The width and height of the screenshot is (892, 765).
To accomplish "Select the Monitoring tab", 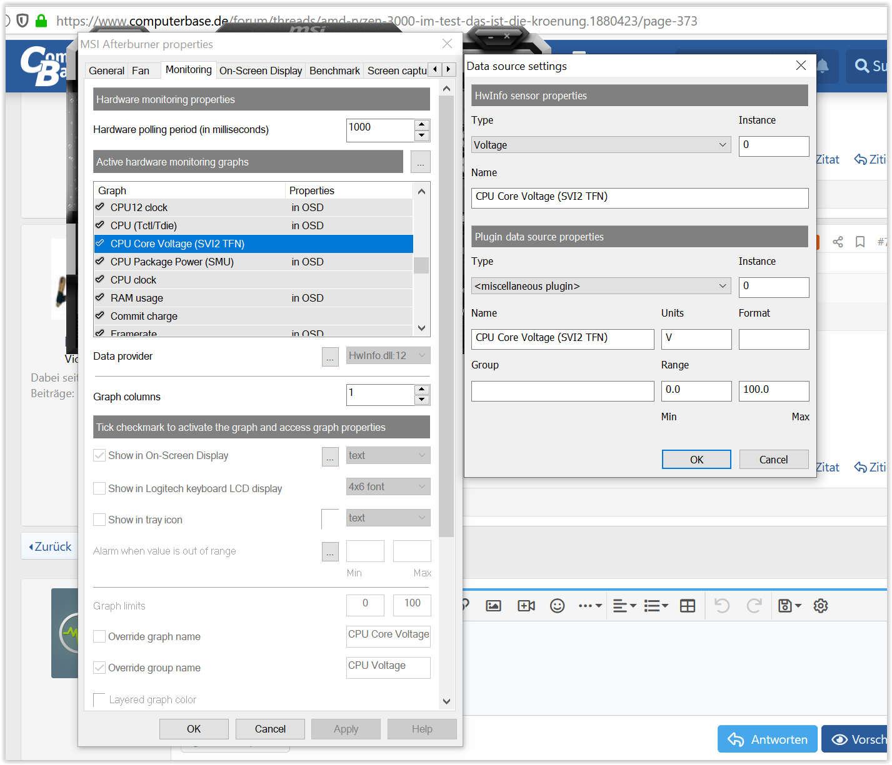I will [x=189, y=69].
